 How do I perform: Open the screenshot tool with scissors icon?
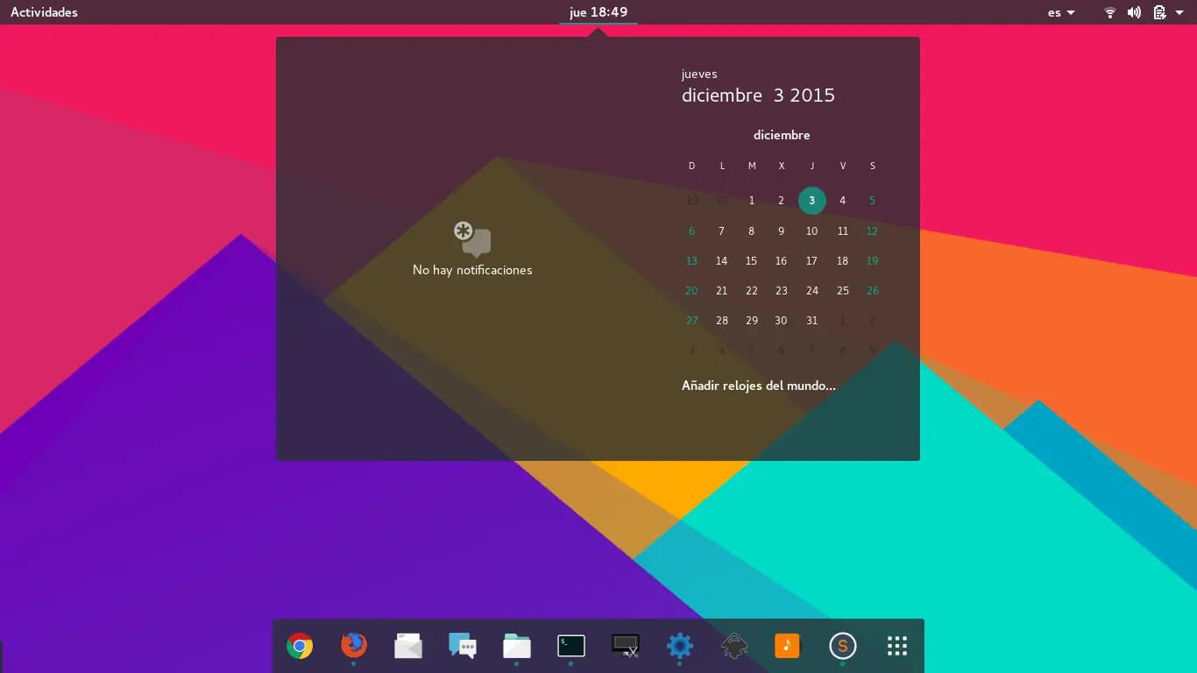coord(626,647)
